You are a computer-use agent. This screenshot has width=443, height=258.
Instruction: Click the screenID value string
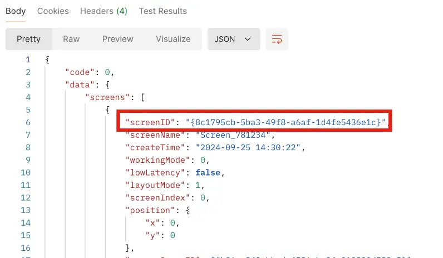tap(286, 122)
